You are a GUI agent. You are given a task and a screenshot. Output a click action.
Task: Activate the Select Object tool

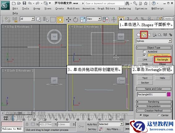coord(39,19)
